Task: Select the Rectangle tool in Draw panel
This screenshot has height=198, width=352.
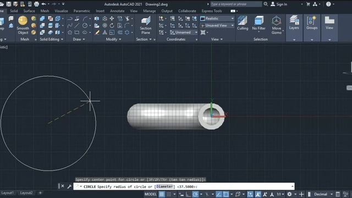Action: 77,32
